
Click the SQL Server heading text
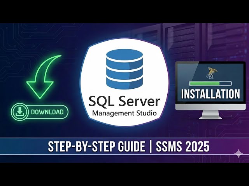tap(124, 101)
